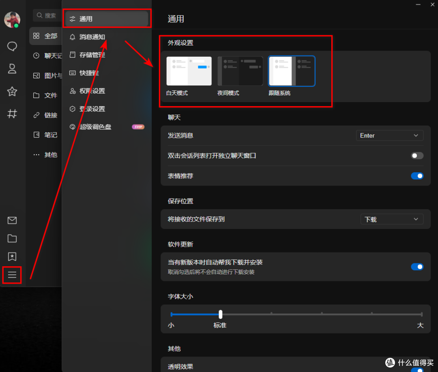Open the contacts icon in left sidebar
This screenshot has height=372, width=438.
coord(12,69)
